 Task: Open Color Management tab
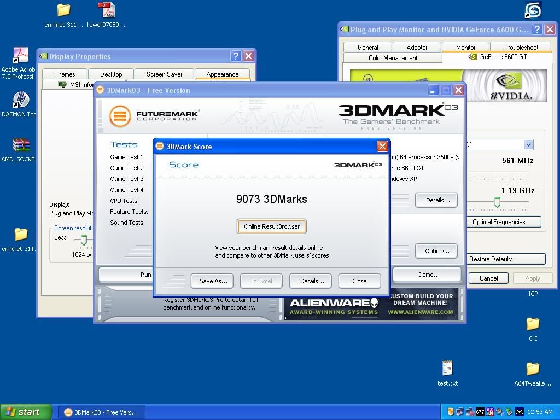[393, 58]
